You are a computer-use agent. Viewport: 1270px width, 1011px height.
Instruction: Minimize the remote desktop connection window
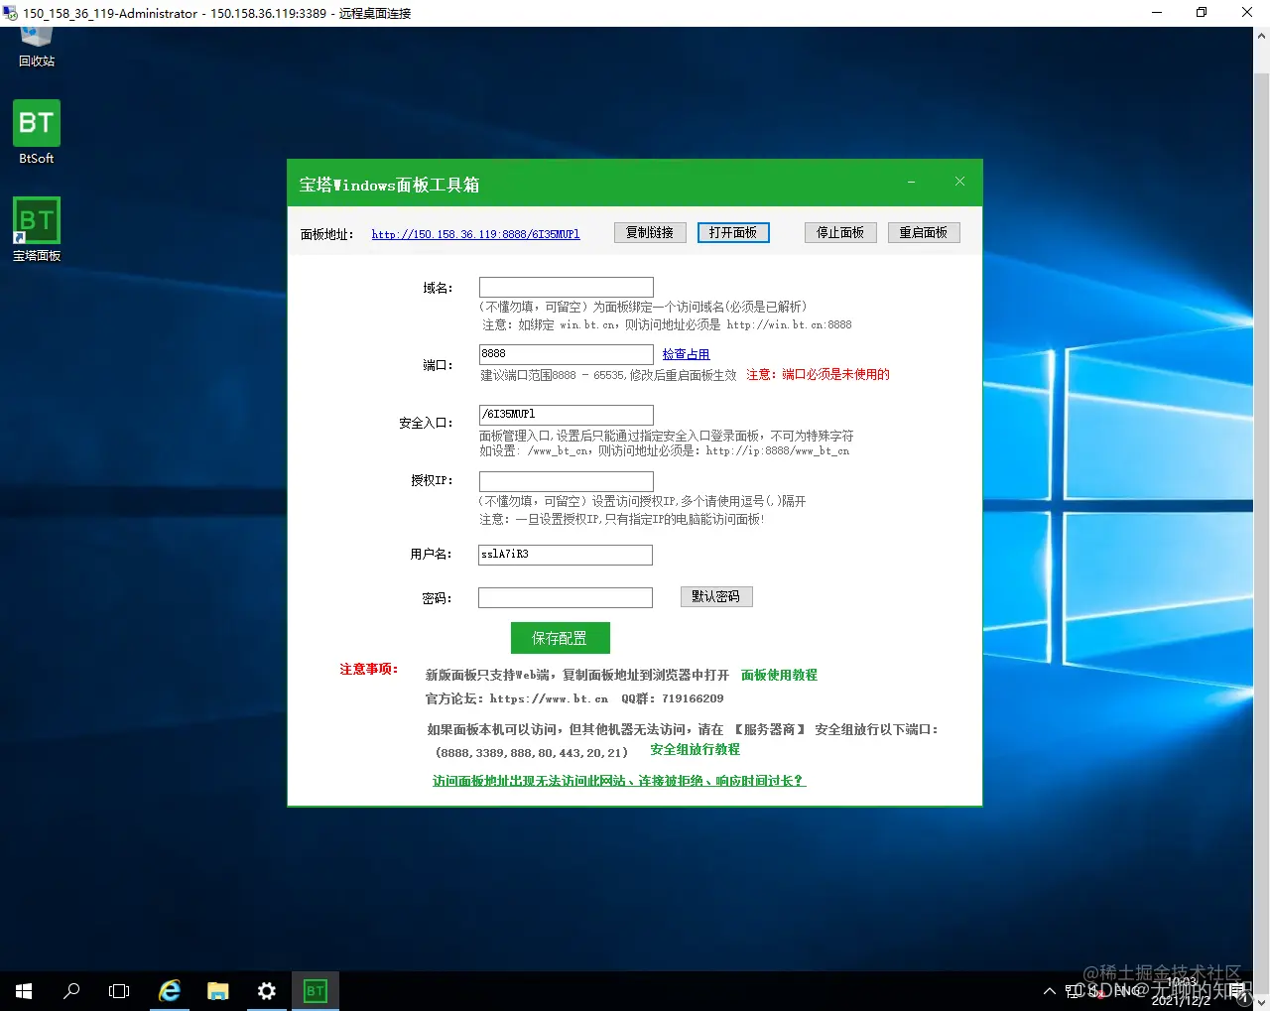tap(1157, 13)
